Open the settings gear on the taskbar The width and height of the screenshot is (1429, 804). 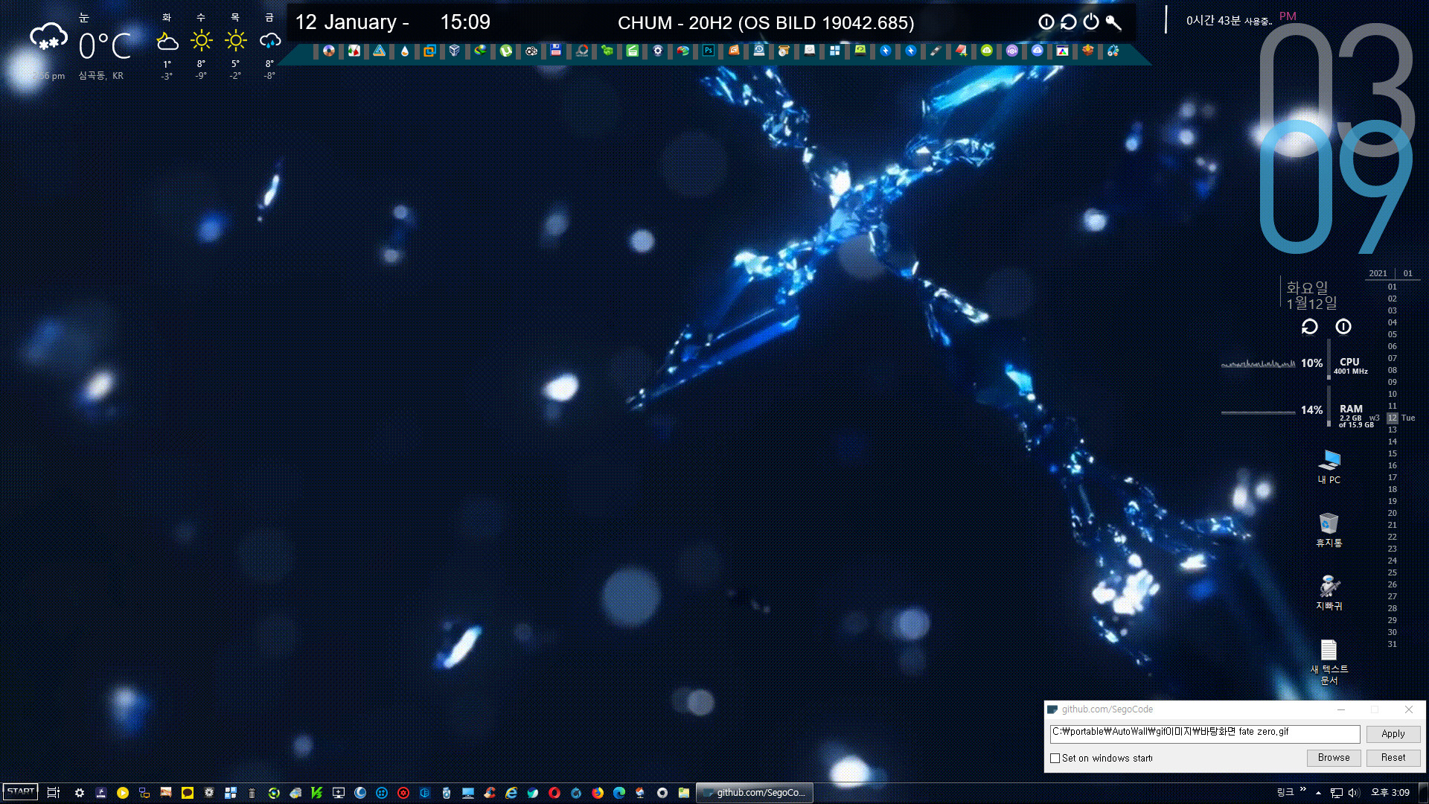point(80,793)
